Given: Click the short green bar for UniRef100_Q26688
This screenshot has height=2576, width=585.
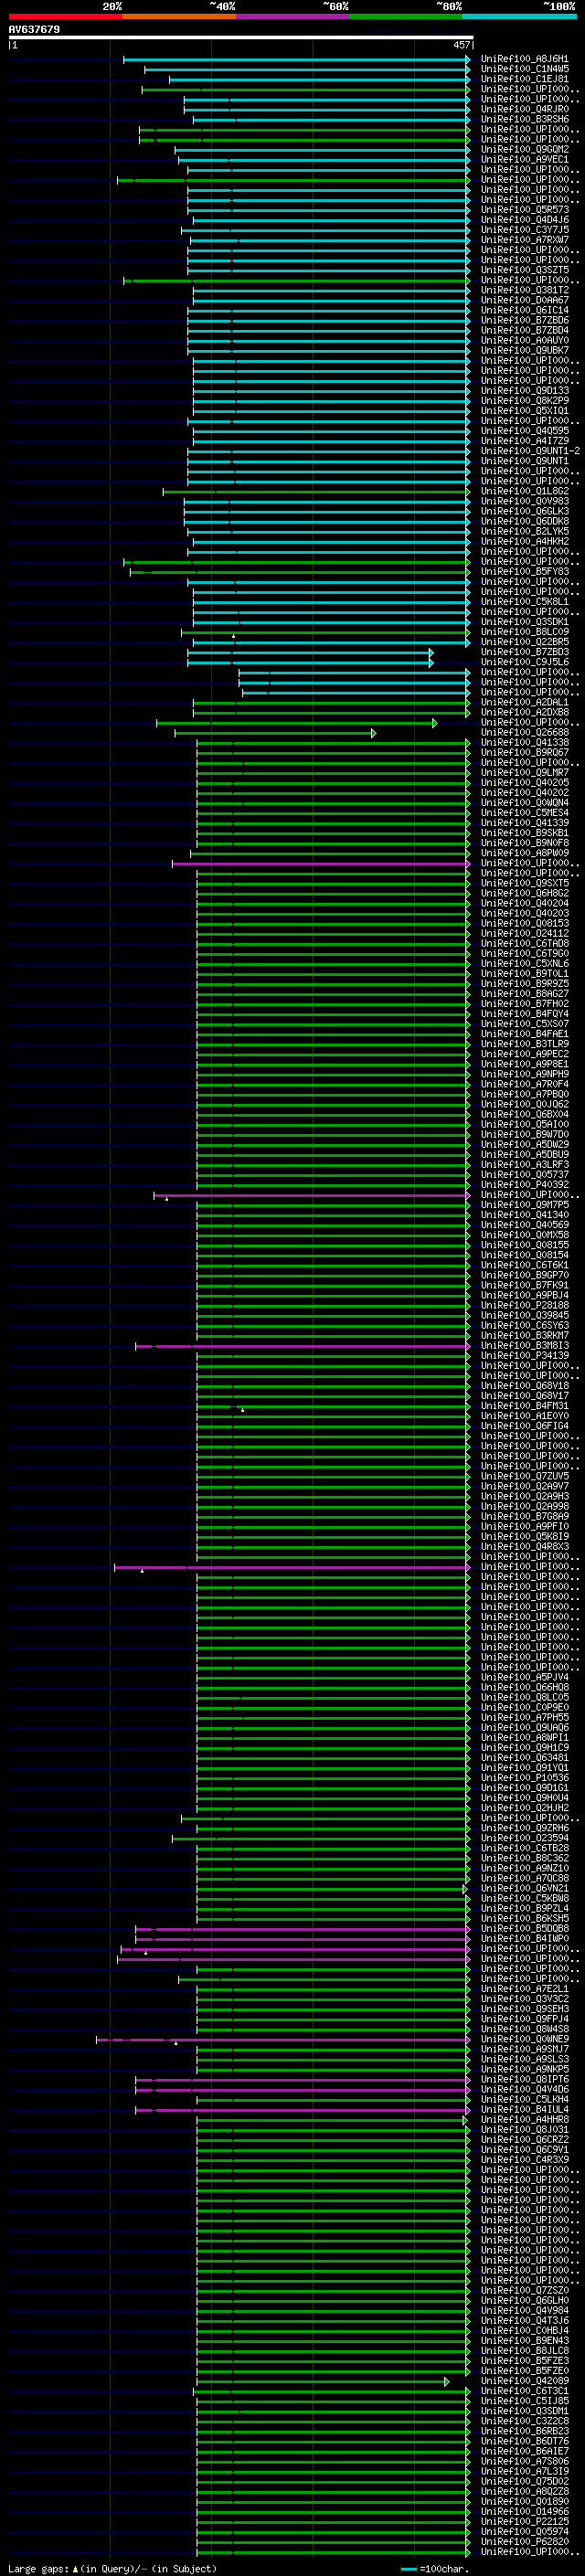Looking at the screenshot, I should 276,733.
